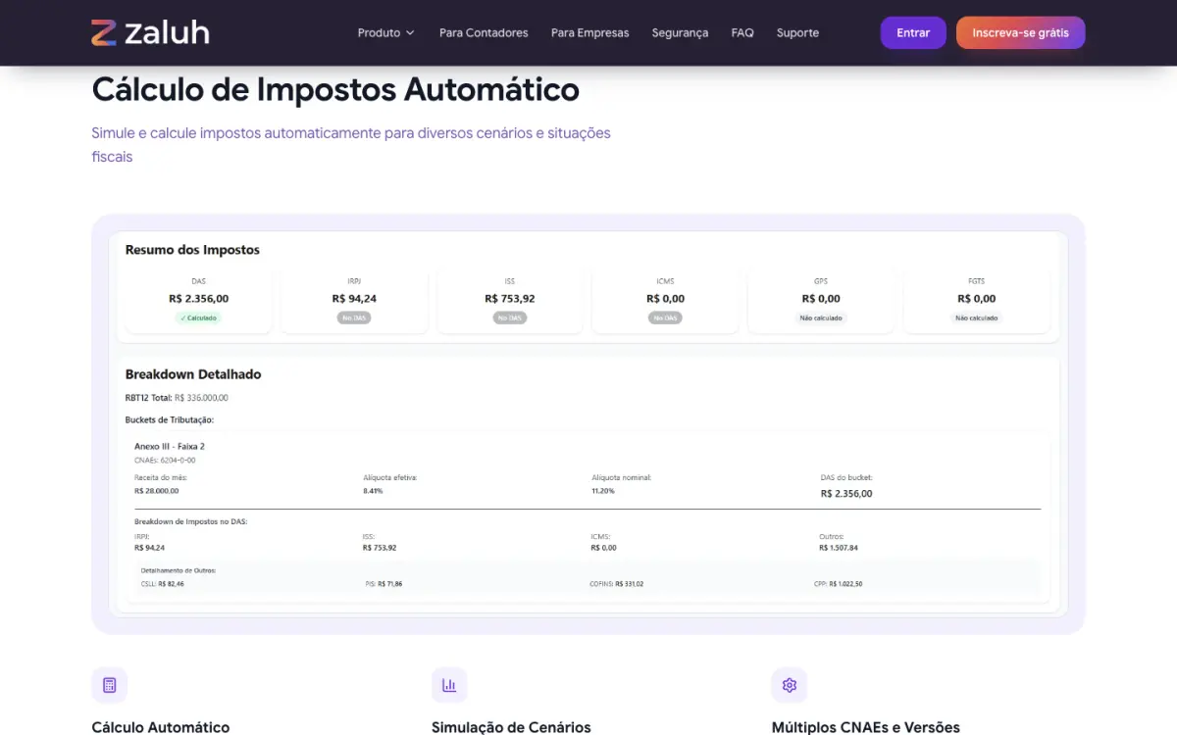This screenshot has height=735, width=1177.
Task: Expand the Produto dropdown menu
Action: [x=386, y=32]
